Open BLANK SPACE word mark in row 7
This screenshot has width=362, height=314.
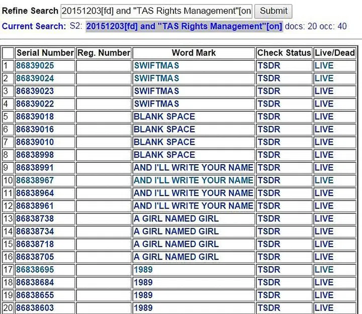pos(164,142)
